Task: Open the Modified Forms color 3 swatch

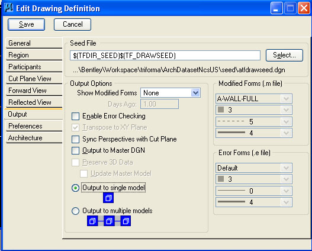Action: [254, 110]
